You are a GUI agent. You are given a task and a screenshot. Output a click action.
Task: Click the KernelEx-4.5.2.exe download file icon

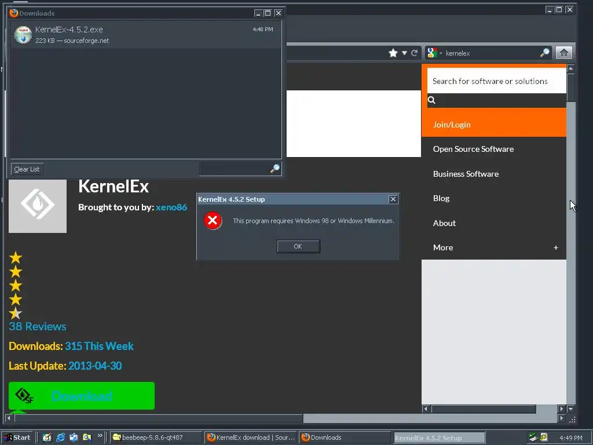coord(23,35)
